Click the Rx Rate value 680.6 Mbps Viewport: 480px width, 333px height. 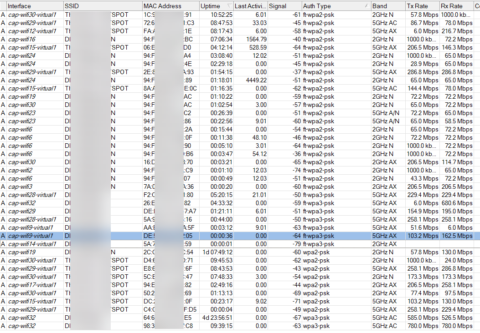pos(457,203)
